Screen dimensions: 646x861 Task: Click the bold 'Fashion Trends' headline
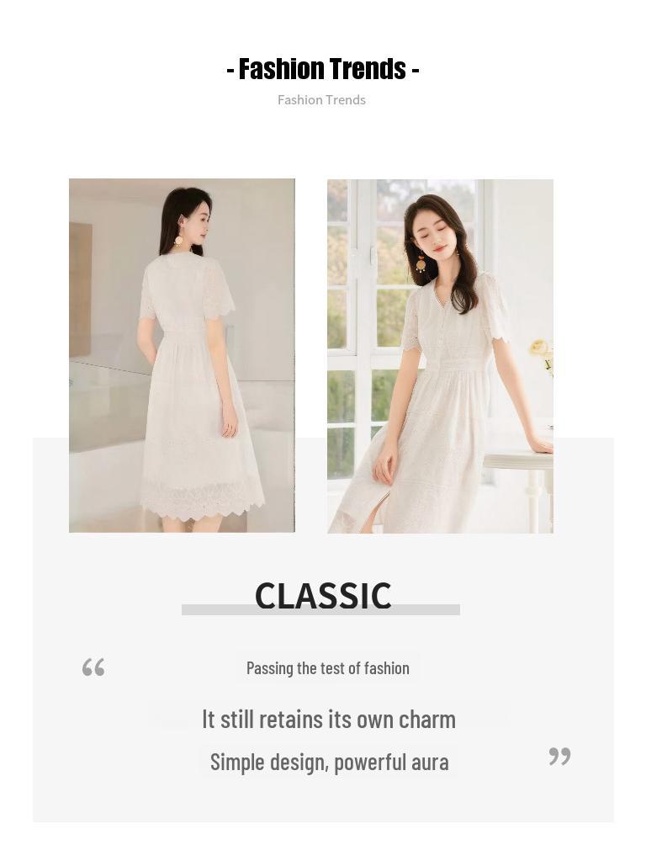(x=323, y=69)
